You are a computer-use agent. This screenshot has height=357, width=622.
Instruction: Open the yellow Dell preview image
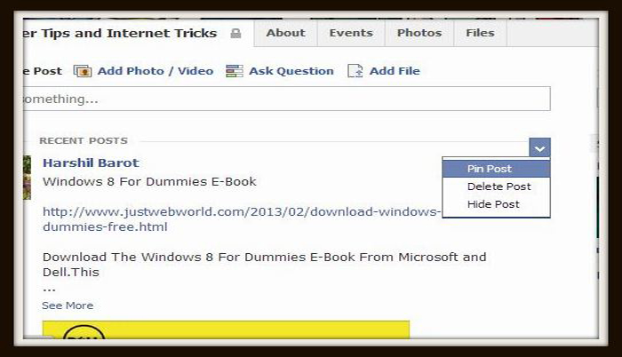point(226,330)
